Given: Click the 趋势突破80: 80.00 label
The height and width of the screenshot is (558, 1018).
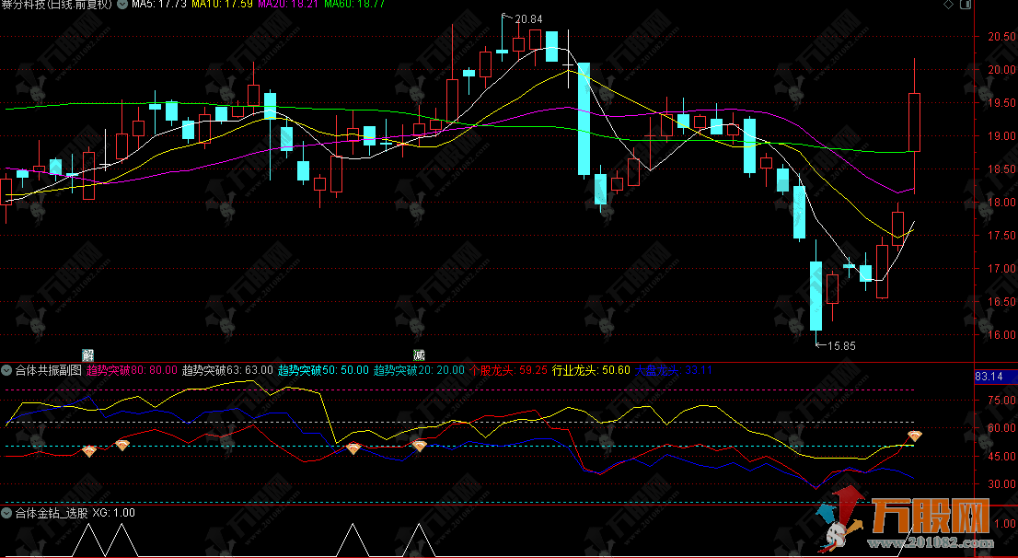Looking at the screenshot, I should [132, 370].
